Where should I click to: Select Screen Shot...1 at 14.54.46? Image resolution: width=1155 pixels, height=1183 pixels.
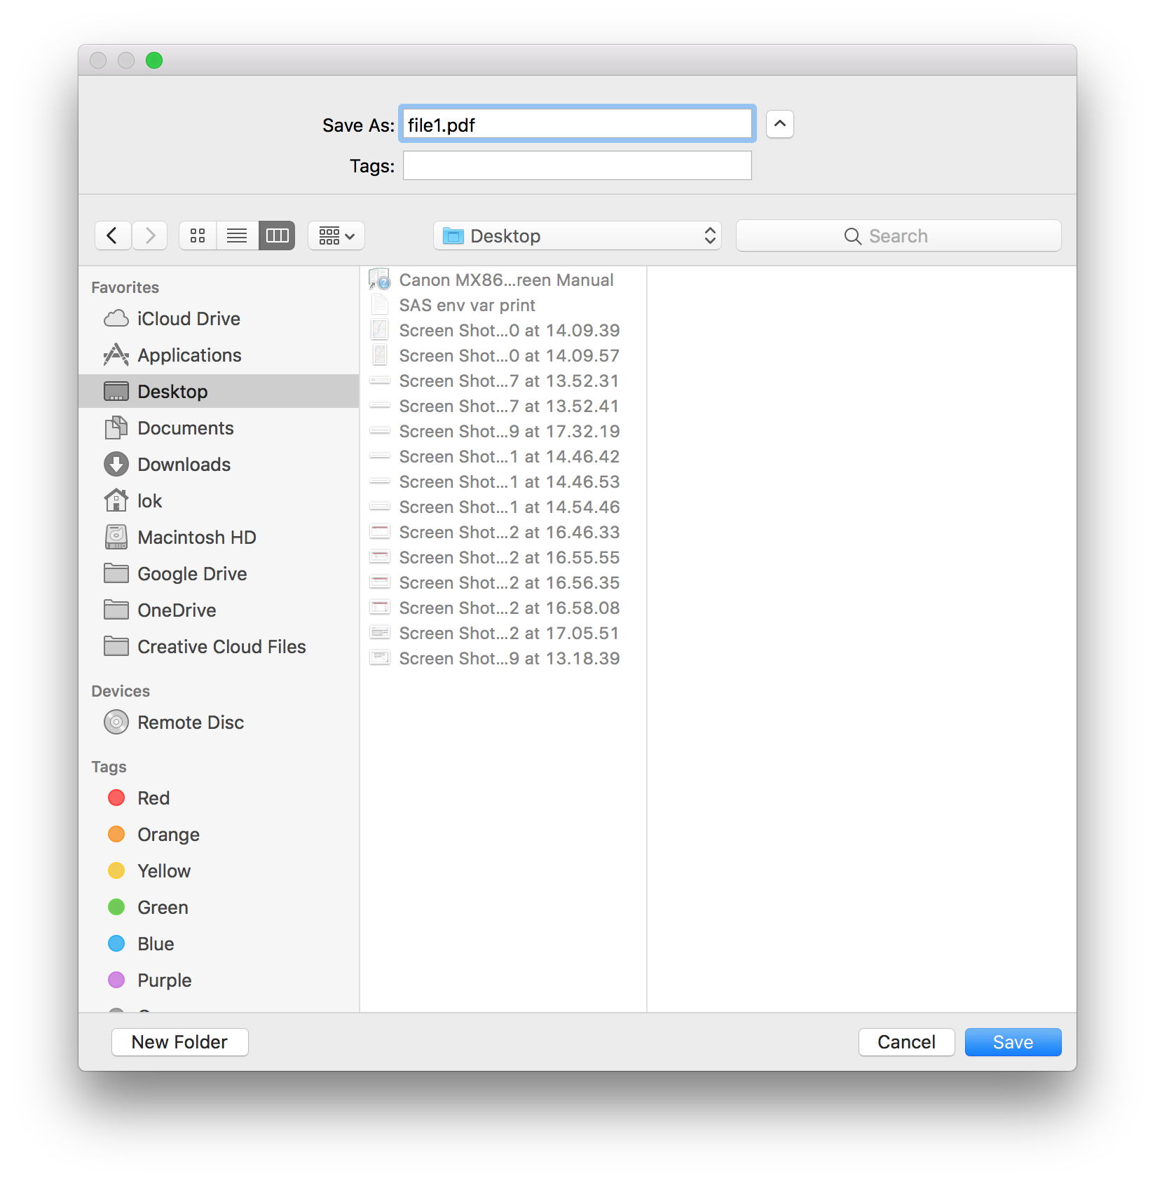503,507
